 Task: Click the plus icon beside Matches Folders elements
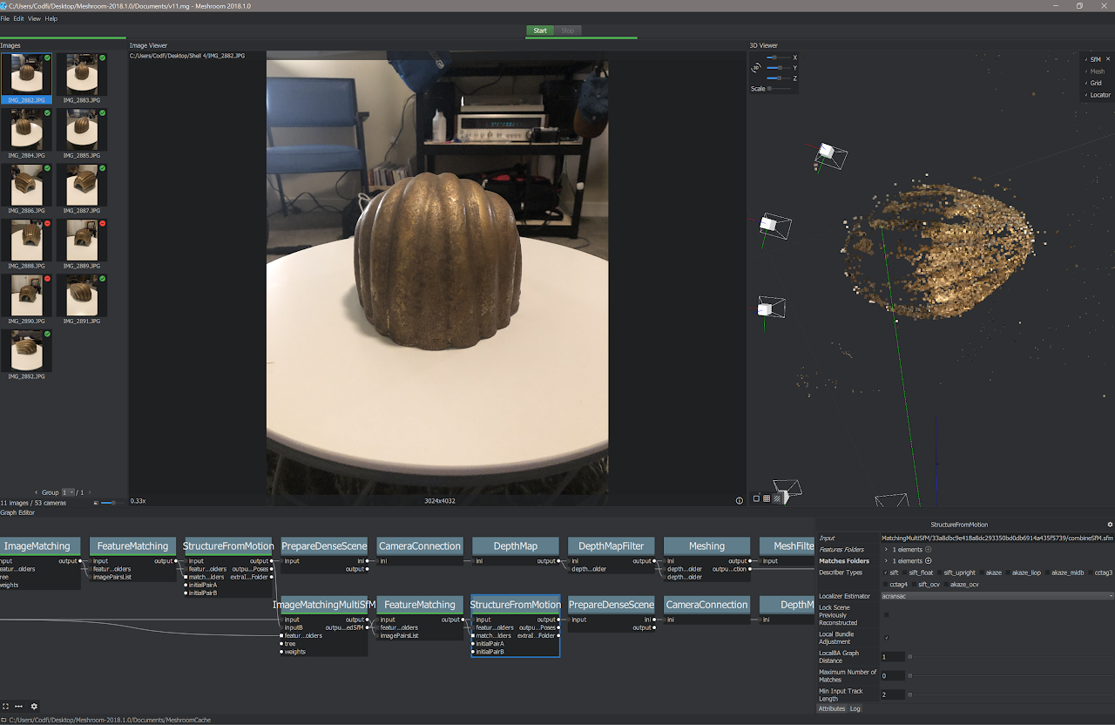pyautogui.click(x=928, y=561)
